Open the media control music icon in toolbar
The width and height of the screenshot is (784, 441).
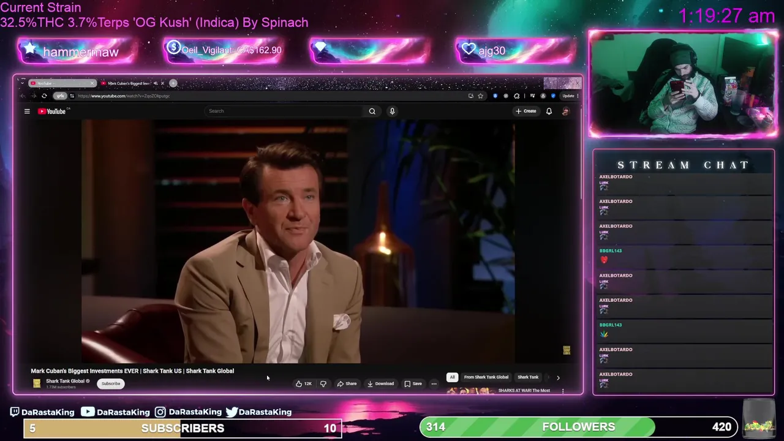pyautogui.click(x=533, y=96)
